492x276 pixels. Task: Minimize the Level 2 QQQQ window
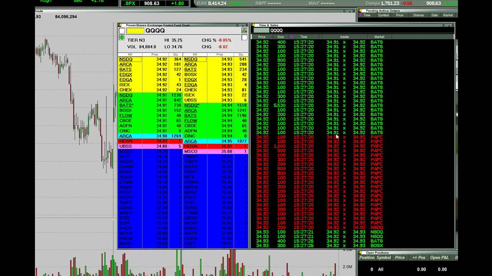(242, 25)
